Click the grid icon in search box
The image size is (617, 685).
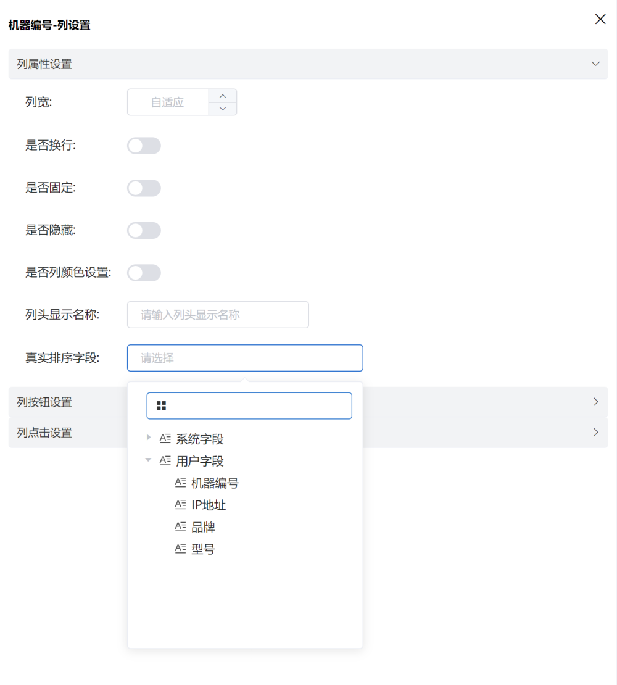[162, 405]
